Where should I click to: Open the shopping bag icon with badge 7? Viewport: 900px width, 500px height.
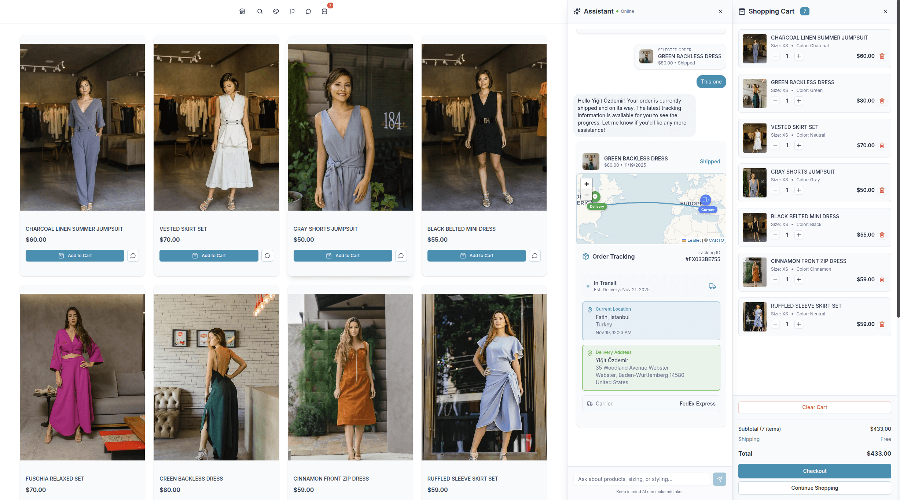tap(324, 11)
